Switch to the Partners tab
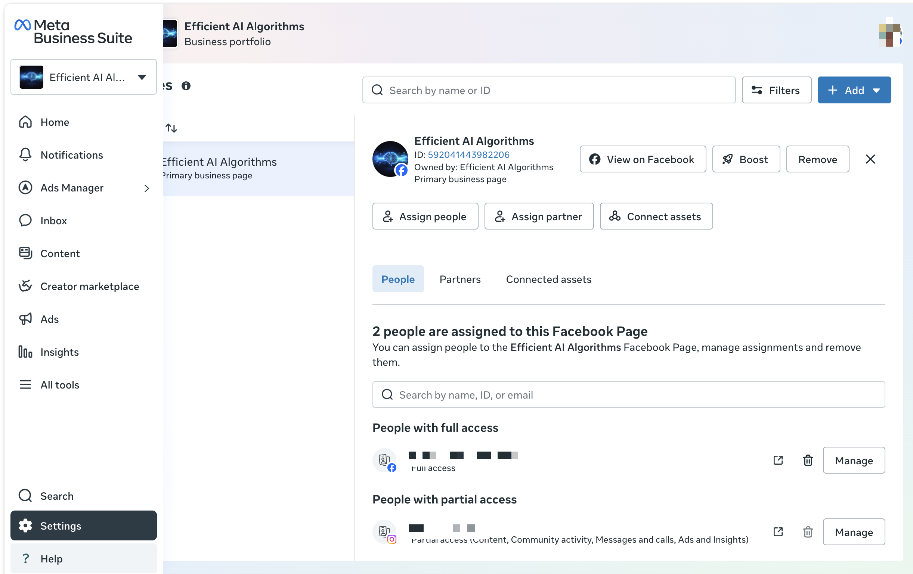Image resolution: width=913 pixels, height=574 pixels. (460, 279)
